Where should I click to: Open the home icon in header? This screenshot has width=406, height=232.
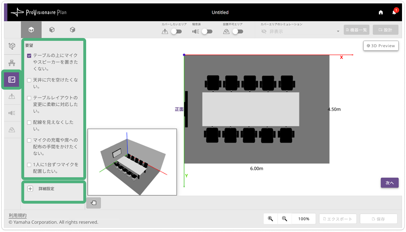pos(381,12)
